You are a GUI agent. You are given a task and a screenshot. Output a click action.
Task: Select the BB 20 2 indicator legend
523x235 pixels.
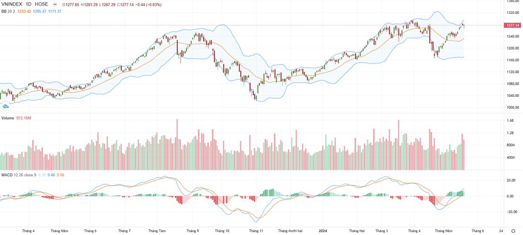tap(7, 11)
